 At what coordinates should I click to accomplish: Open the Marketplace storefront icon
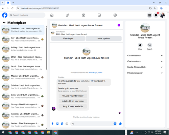coord(99,15)
